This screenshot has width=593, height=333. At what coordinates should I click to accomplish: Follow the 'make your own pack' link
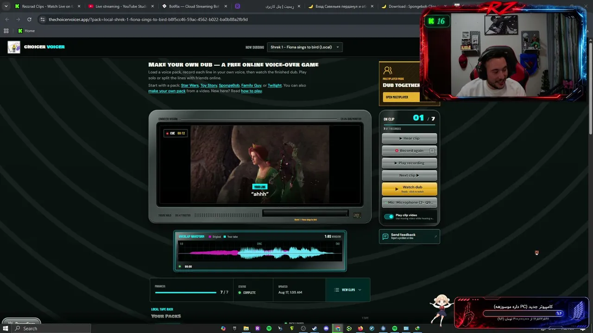point(167,91)
